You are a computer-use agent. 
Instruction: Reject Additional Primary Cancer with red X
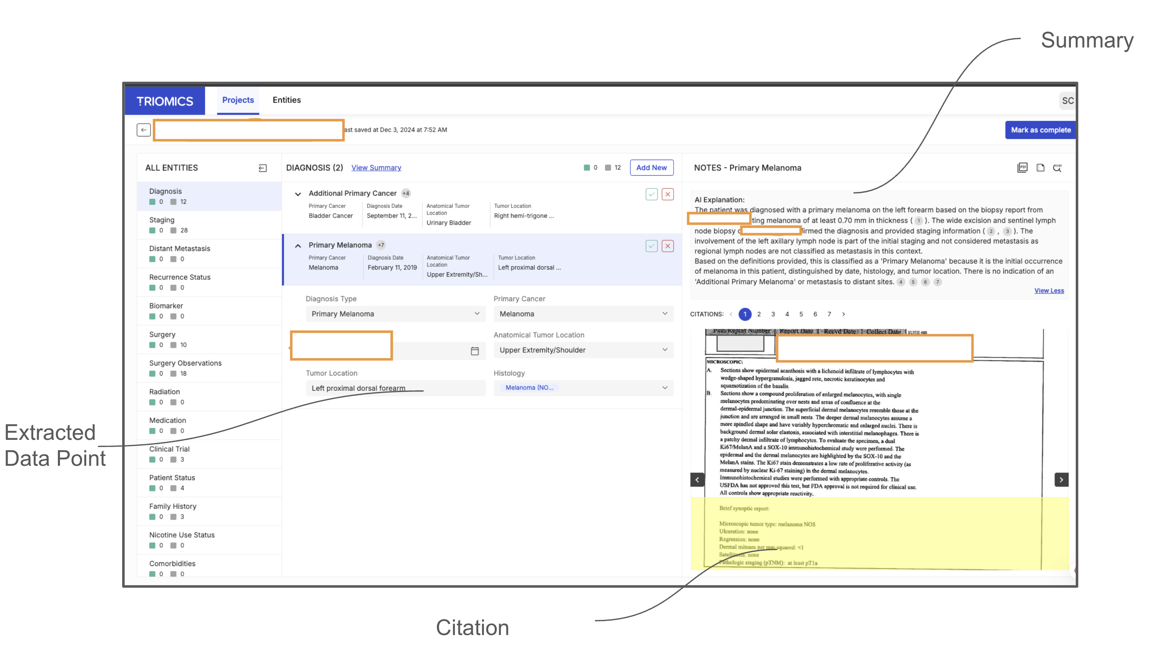tap(667, 194)
